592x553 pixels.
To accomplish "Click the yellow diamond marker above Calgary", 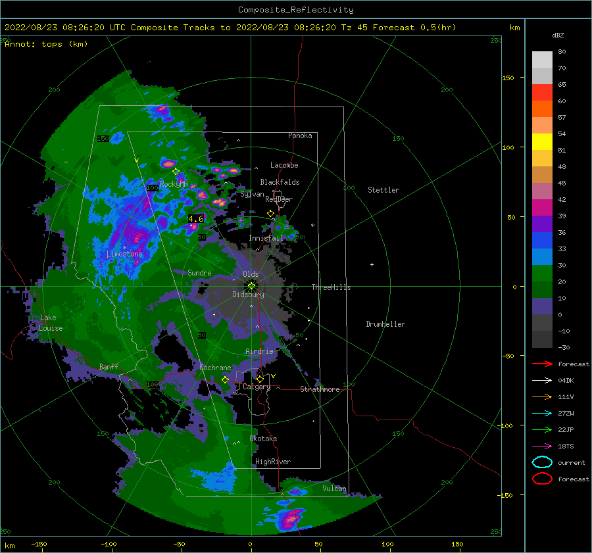I will tap(260, 379).
